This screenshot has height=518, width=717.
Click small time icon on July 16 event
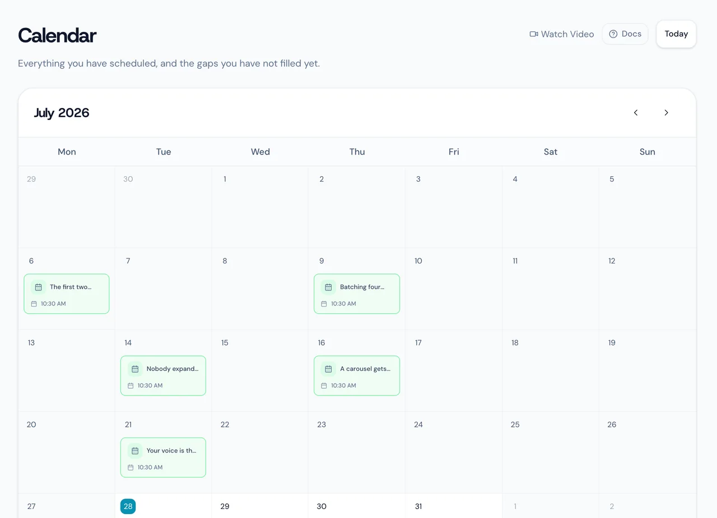tap(324, 385)
